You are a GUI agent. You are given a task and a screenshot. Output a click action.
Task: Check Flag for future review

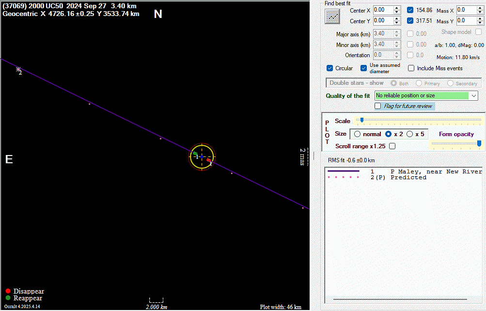[378, 106]
